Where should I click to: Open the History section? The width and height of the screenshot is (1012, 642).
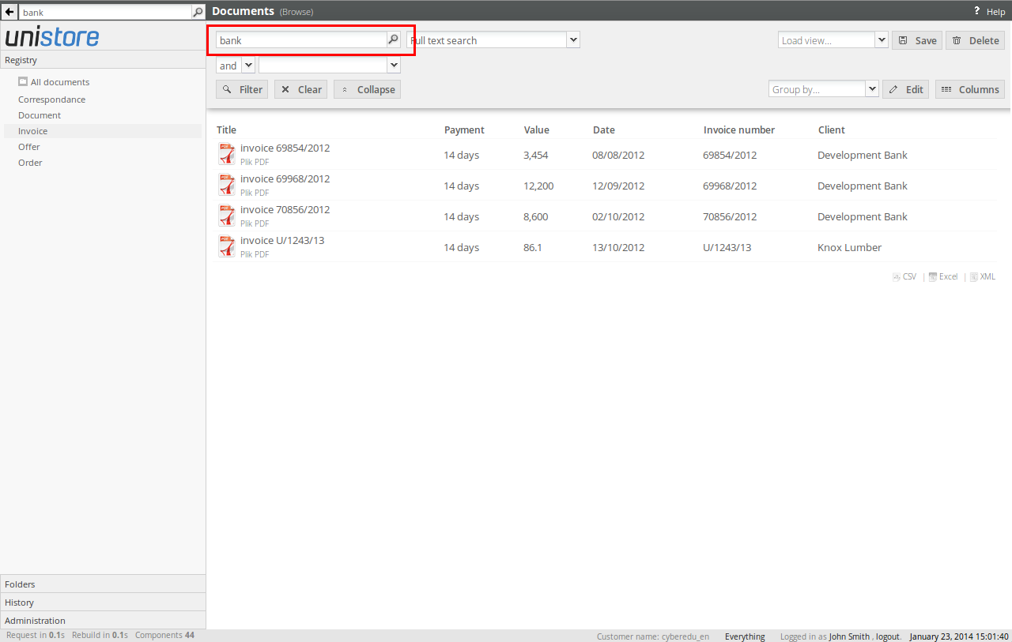(103, 602)
